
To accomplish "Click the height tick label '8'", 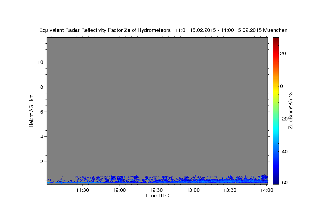I will [x=41, y=87].
